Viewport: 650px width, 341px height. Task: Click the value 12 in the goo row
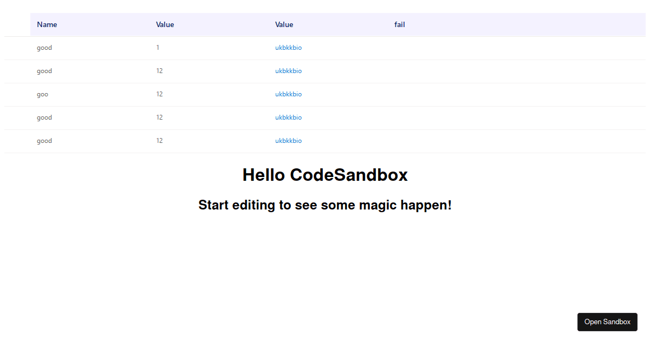point(159,94)
